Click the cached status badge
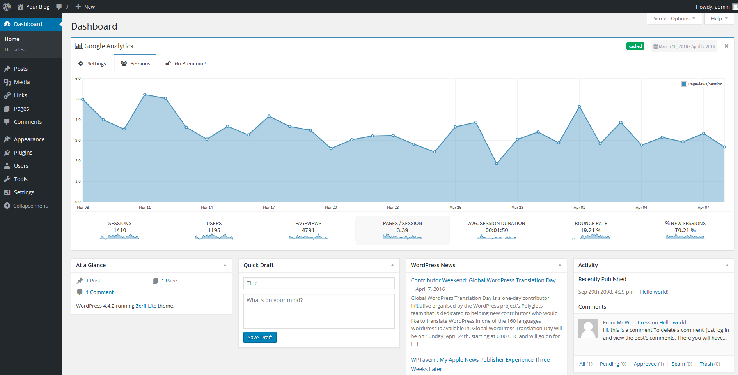This screenshot has height=375, width=738. (635, 46)
